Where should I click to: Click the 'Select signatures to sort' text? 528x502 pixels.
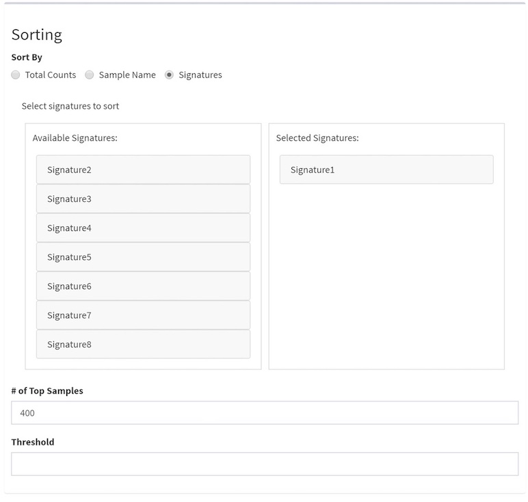70,107
